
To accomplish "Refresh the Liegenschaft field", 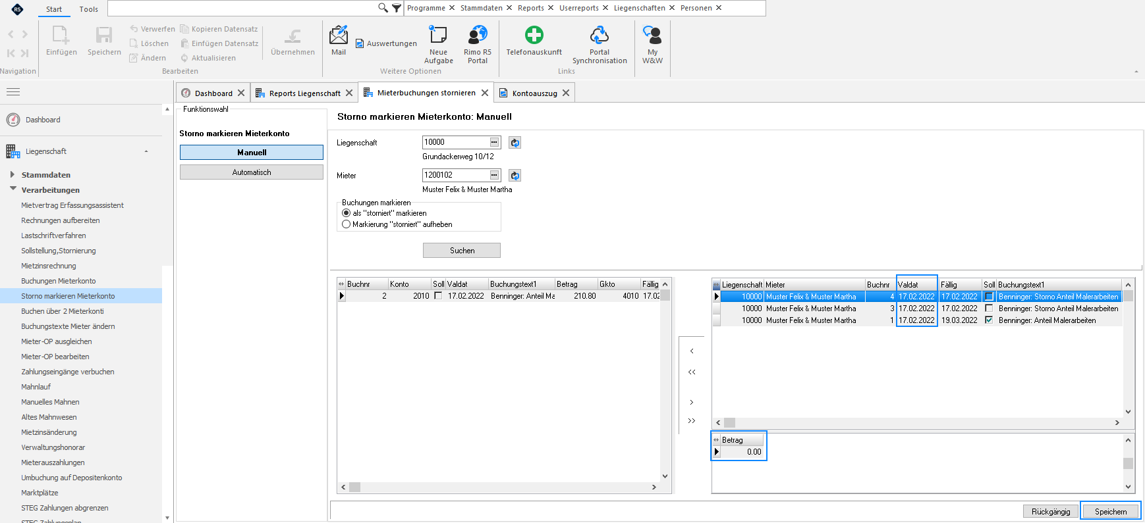I will (515, 142).
